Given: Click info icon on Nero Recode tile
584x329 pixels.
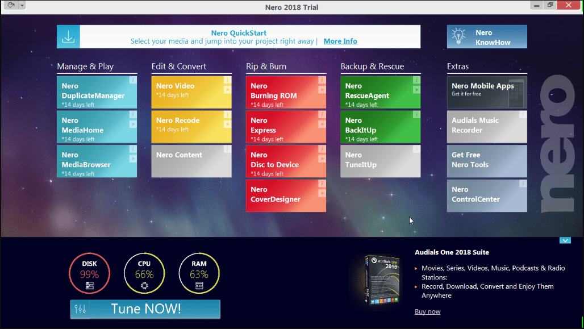Looking at the screenshot, I should (x=228, y=114).
